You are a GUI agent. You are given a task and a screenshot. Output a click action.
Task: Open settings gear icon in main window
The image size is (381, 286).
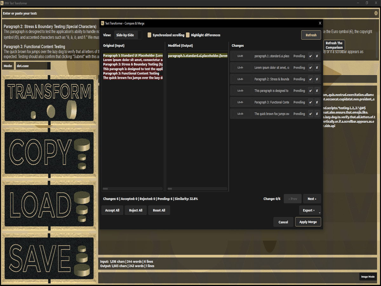[x=376, y=13]
